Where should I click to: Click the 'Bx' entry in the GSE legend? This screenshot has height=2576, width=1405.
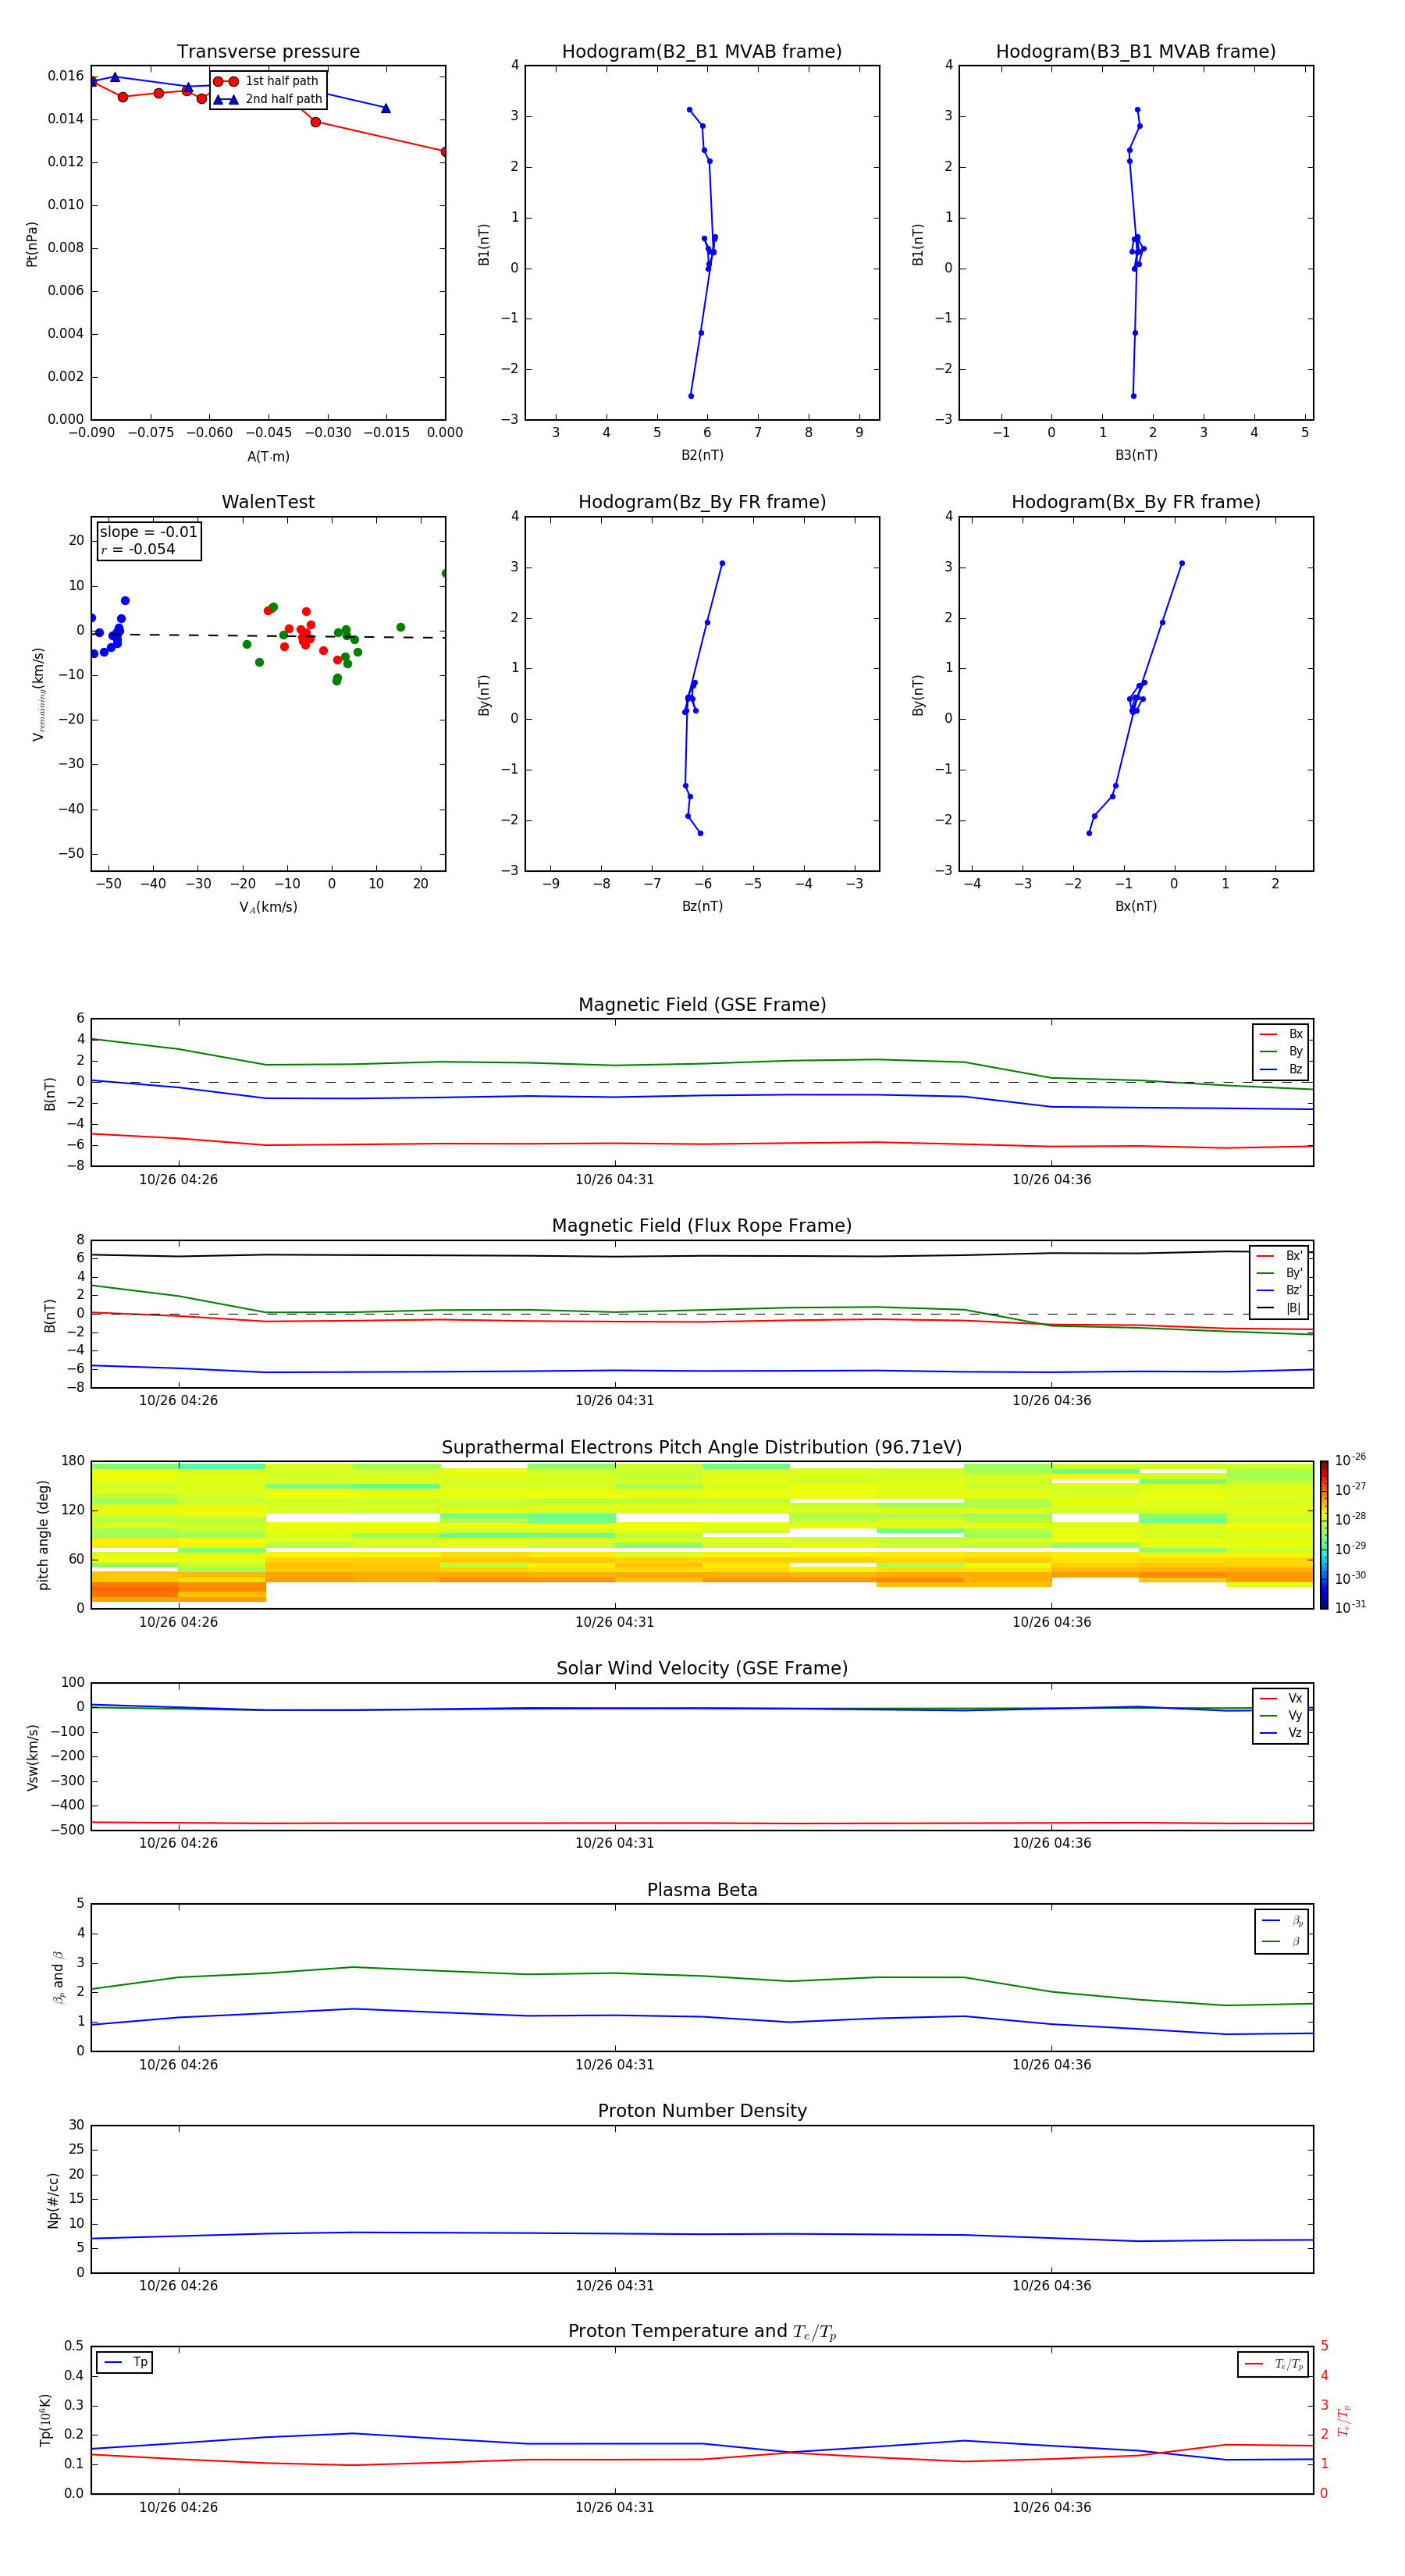pos(1281,1034)
